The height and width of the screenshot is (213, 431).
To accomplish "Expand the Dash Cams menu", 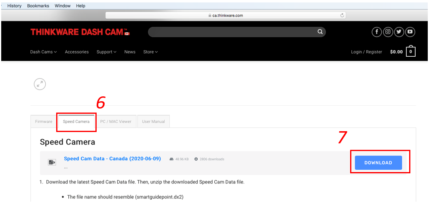I will click(x=43, y=52).
